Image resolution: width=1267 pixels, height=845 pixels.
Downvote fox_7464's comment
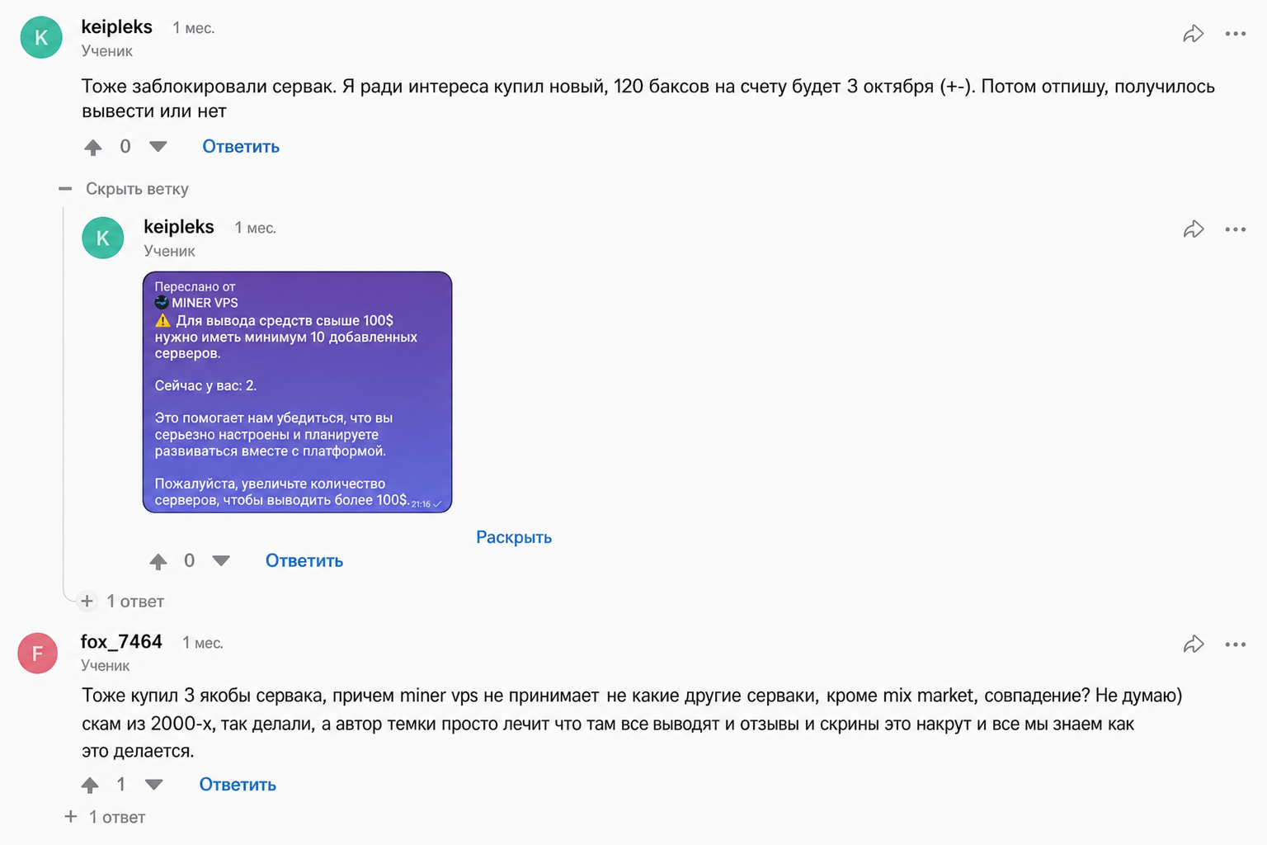point(153,785)
